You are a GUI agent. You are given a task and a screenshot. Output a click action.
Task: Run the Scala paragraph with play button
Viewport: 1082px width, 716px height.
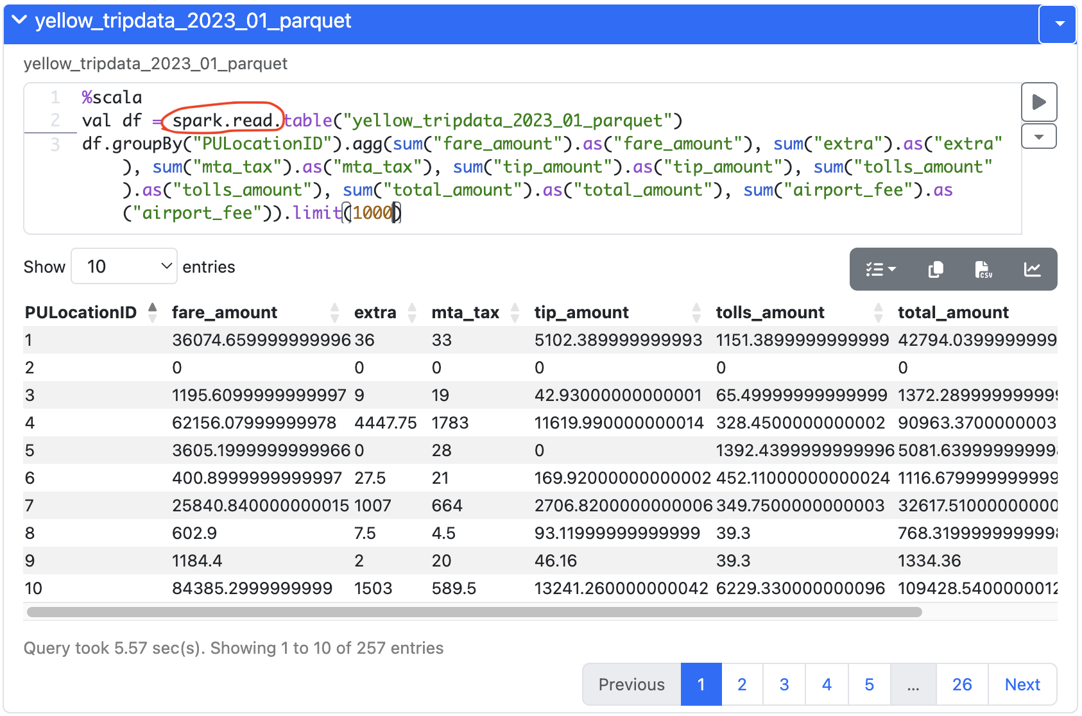click(1038, 102)
